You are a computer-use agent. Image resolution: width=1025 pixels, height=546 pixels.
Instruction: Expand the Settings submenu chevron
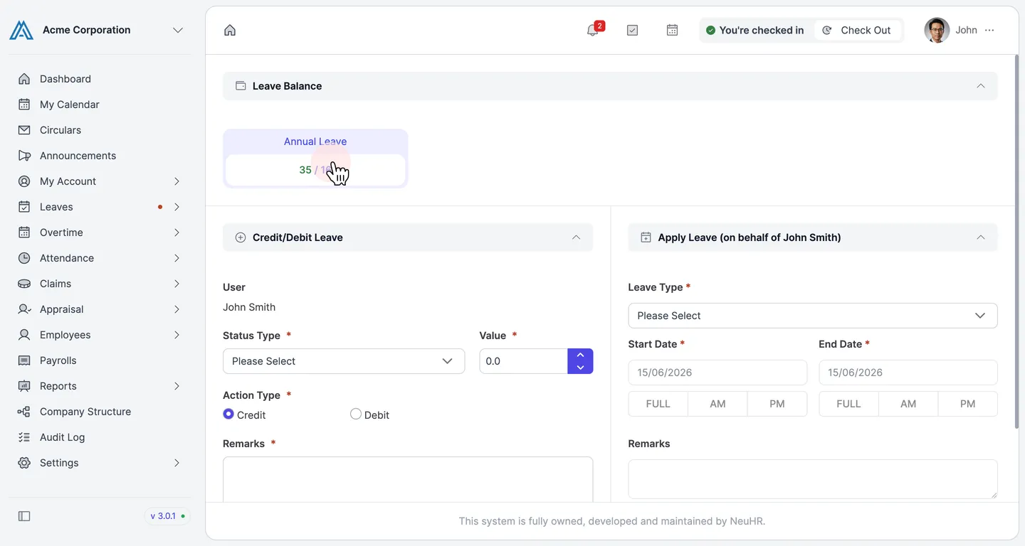[x=177, y=463]
